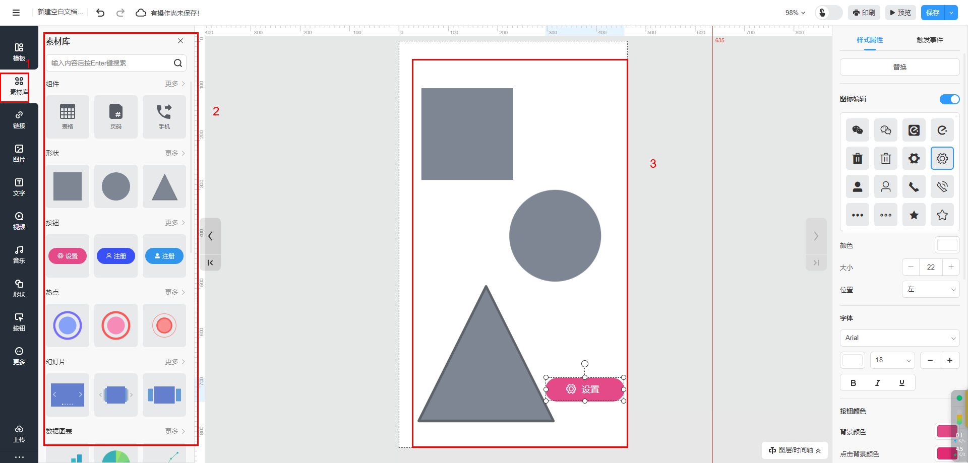Open the Arial font dropdown
968x463 pixels.
click(x=899, y=338)
